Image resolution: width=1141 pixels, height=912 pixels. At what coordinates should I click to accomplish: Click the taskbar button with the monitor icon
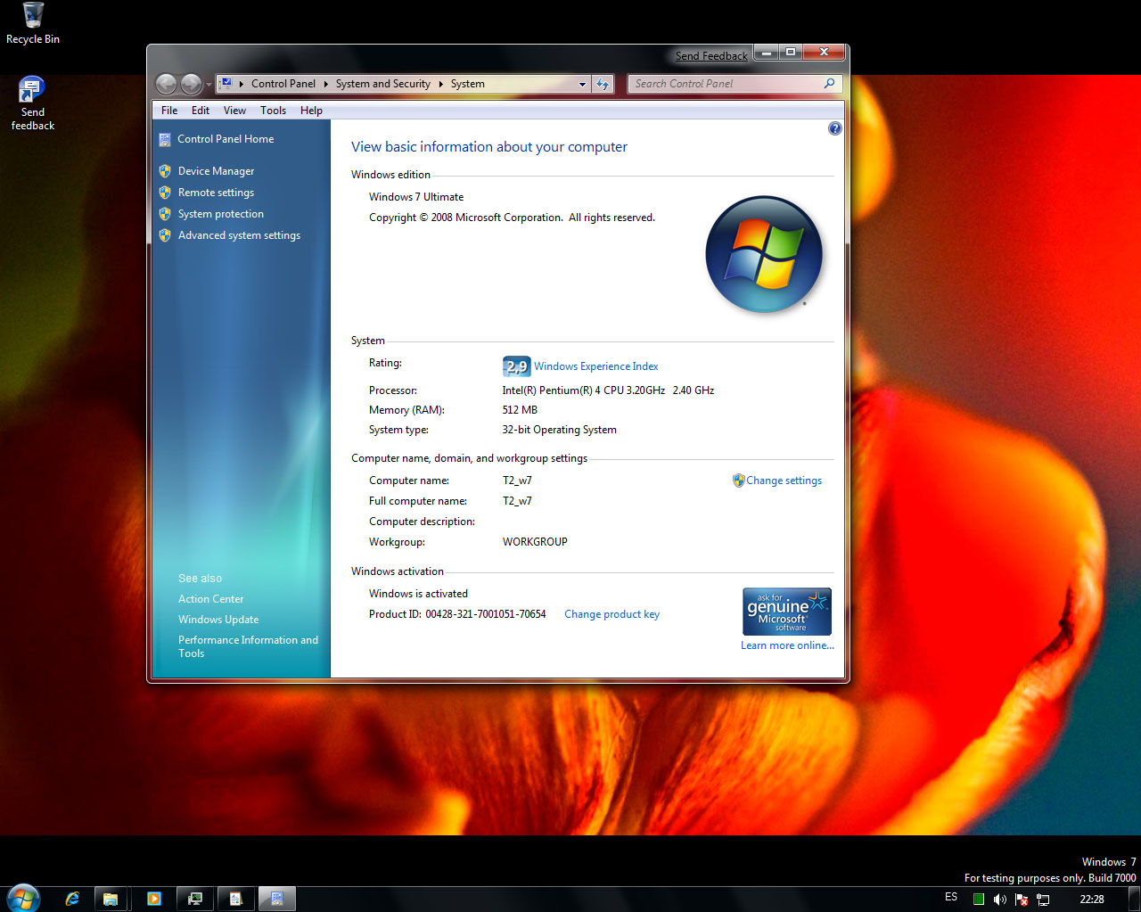coord(194,899)
